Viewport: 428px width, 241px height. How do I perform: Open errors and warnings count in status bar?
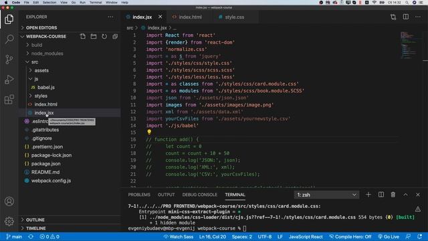click(49, 236)
